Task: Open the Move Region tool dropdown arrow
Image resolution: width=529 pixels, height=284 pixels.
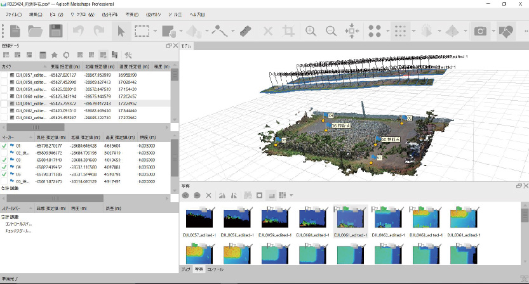Action: click(x=181, y=31)
